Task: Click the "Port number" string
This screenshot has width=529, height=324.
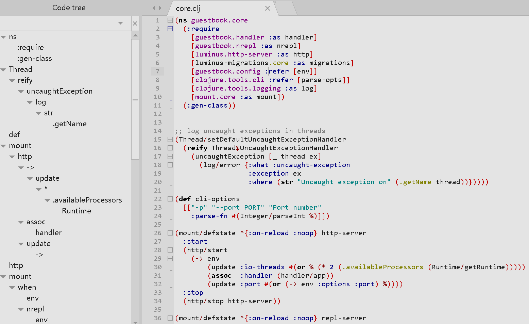Action: [x=295, y=208]
